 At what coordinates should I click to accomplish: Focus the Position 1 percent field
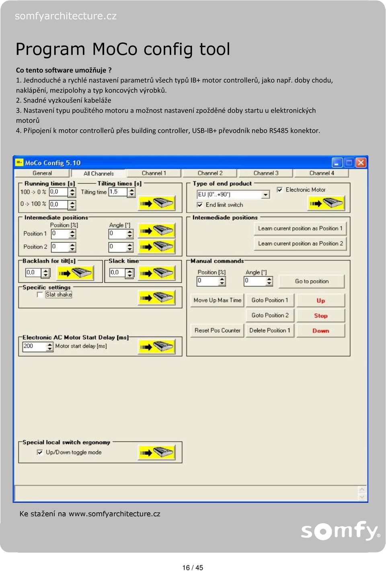pos(60,234)
